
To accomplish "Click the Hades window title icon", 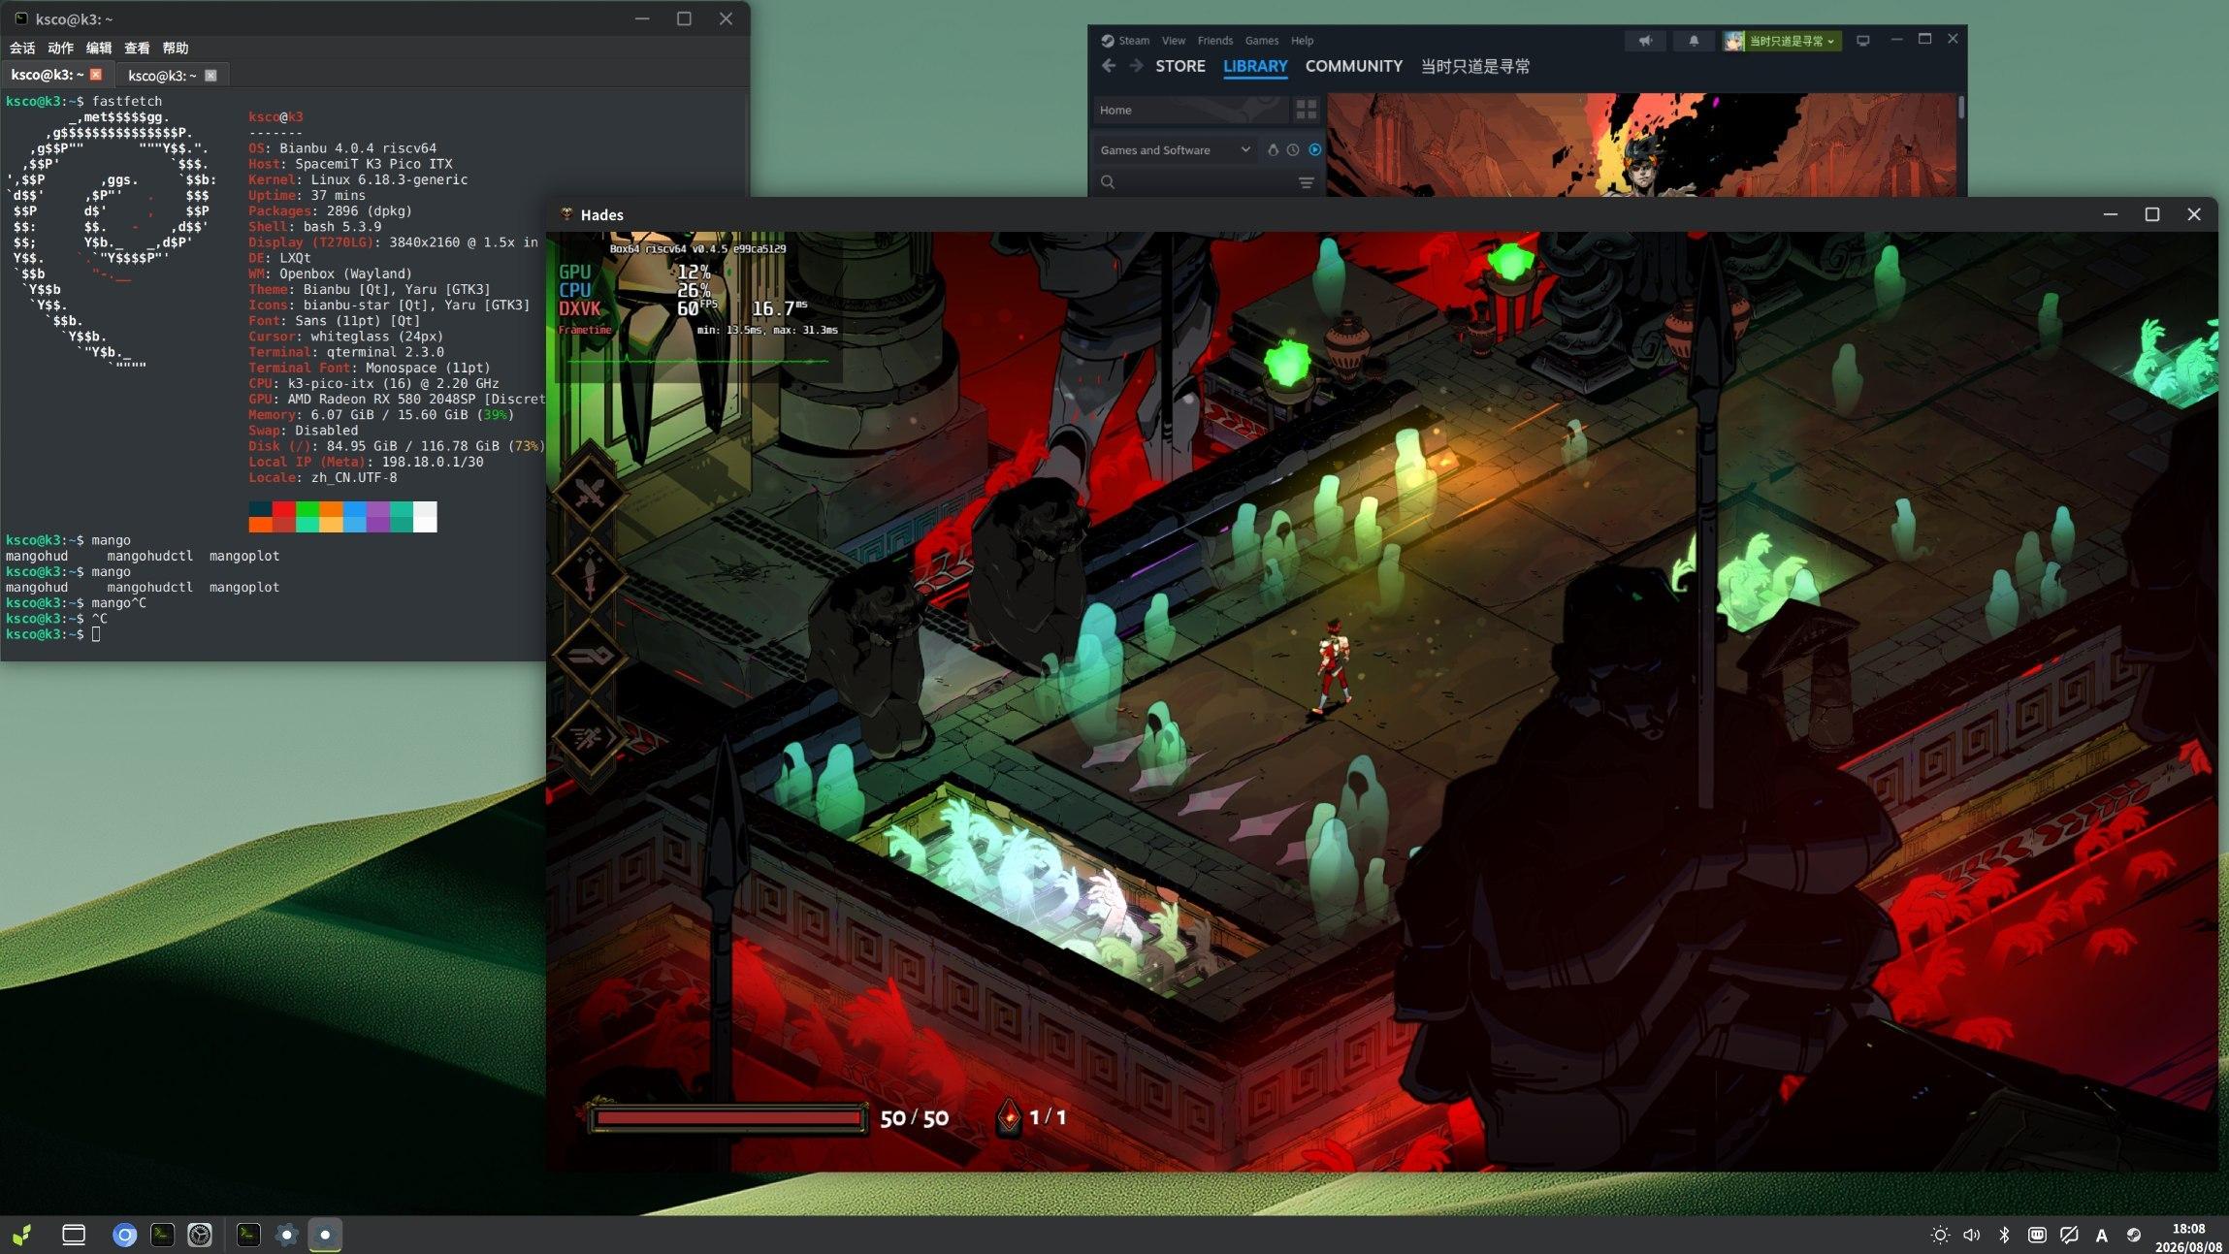I will coord(566,214).
